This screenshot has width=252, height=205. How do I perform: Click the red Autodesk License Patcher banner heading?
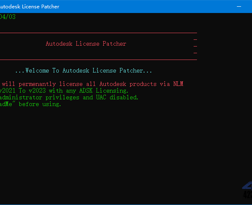(86, 44)
